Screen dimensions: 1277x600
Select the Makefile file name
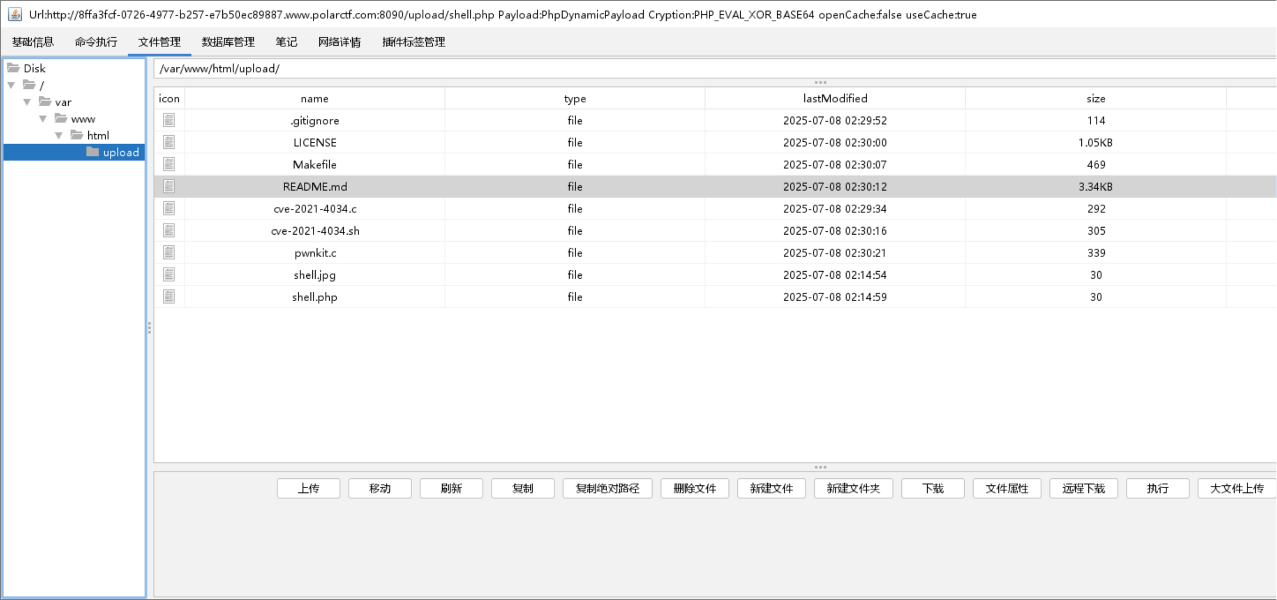315,165
